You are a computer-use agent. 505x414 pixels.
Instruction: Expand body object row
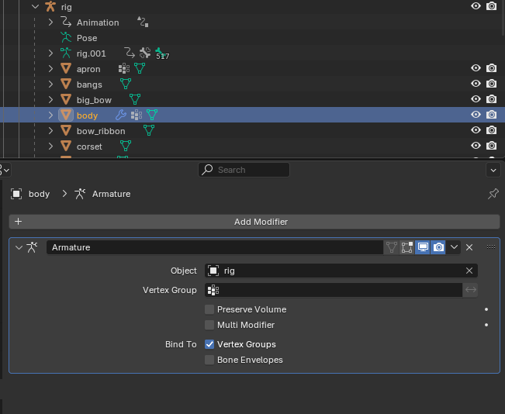tap(50, 115)
